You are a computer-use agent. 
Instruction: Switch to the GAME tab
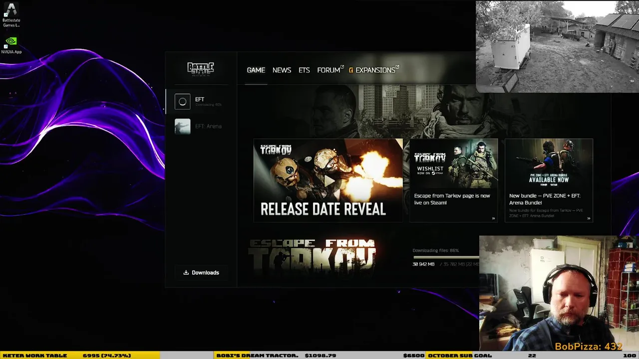click(256, 70)
